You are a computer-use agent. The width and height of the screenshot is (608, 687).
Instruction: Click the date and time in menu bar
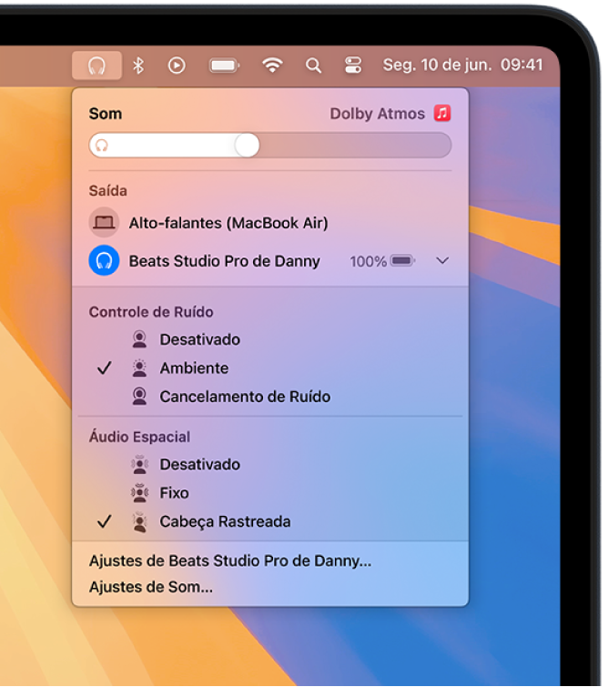(x=462, y=66)
